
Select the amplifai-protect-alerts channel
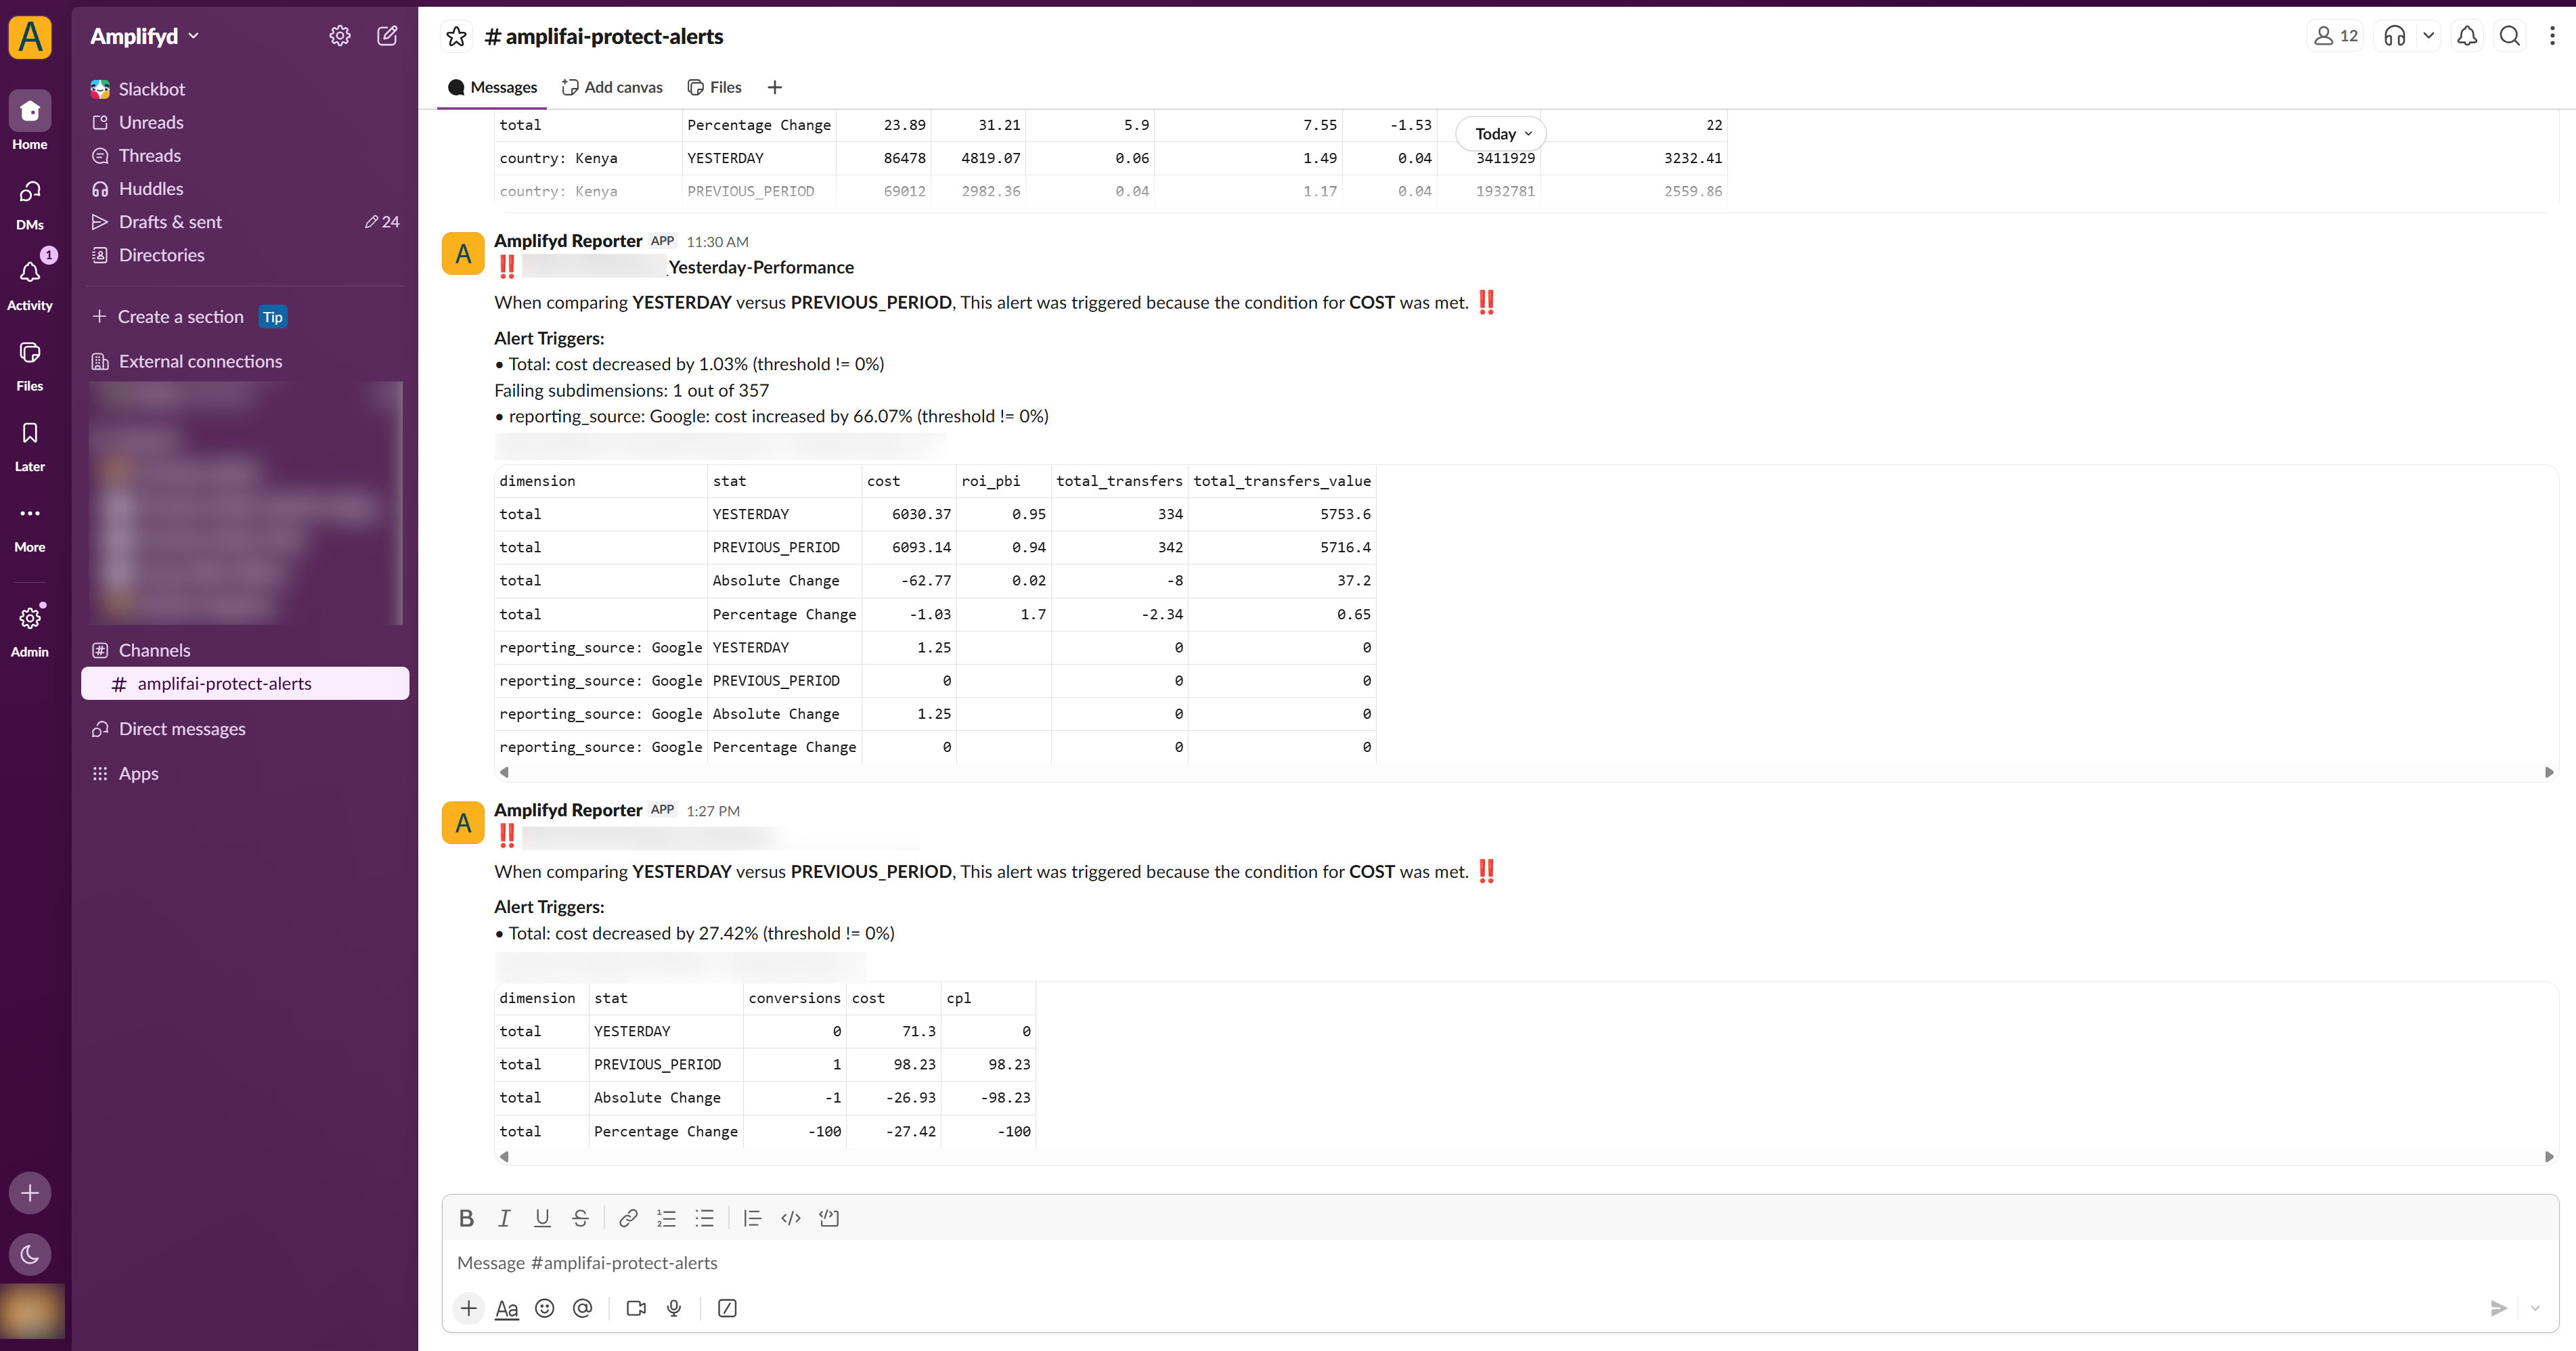245,684
